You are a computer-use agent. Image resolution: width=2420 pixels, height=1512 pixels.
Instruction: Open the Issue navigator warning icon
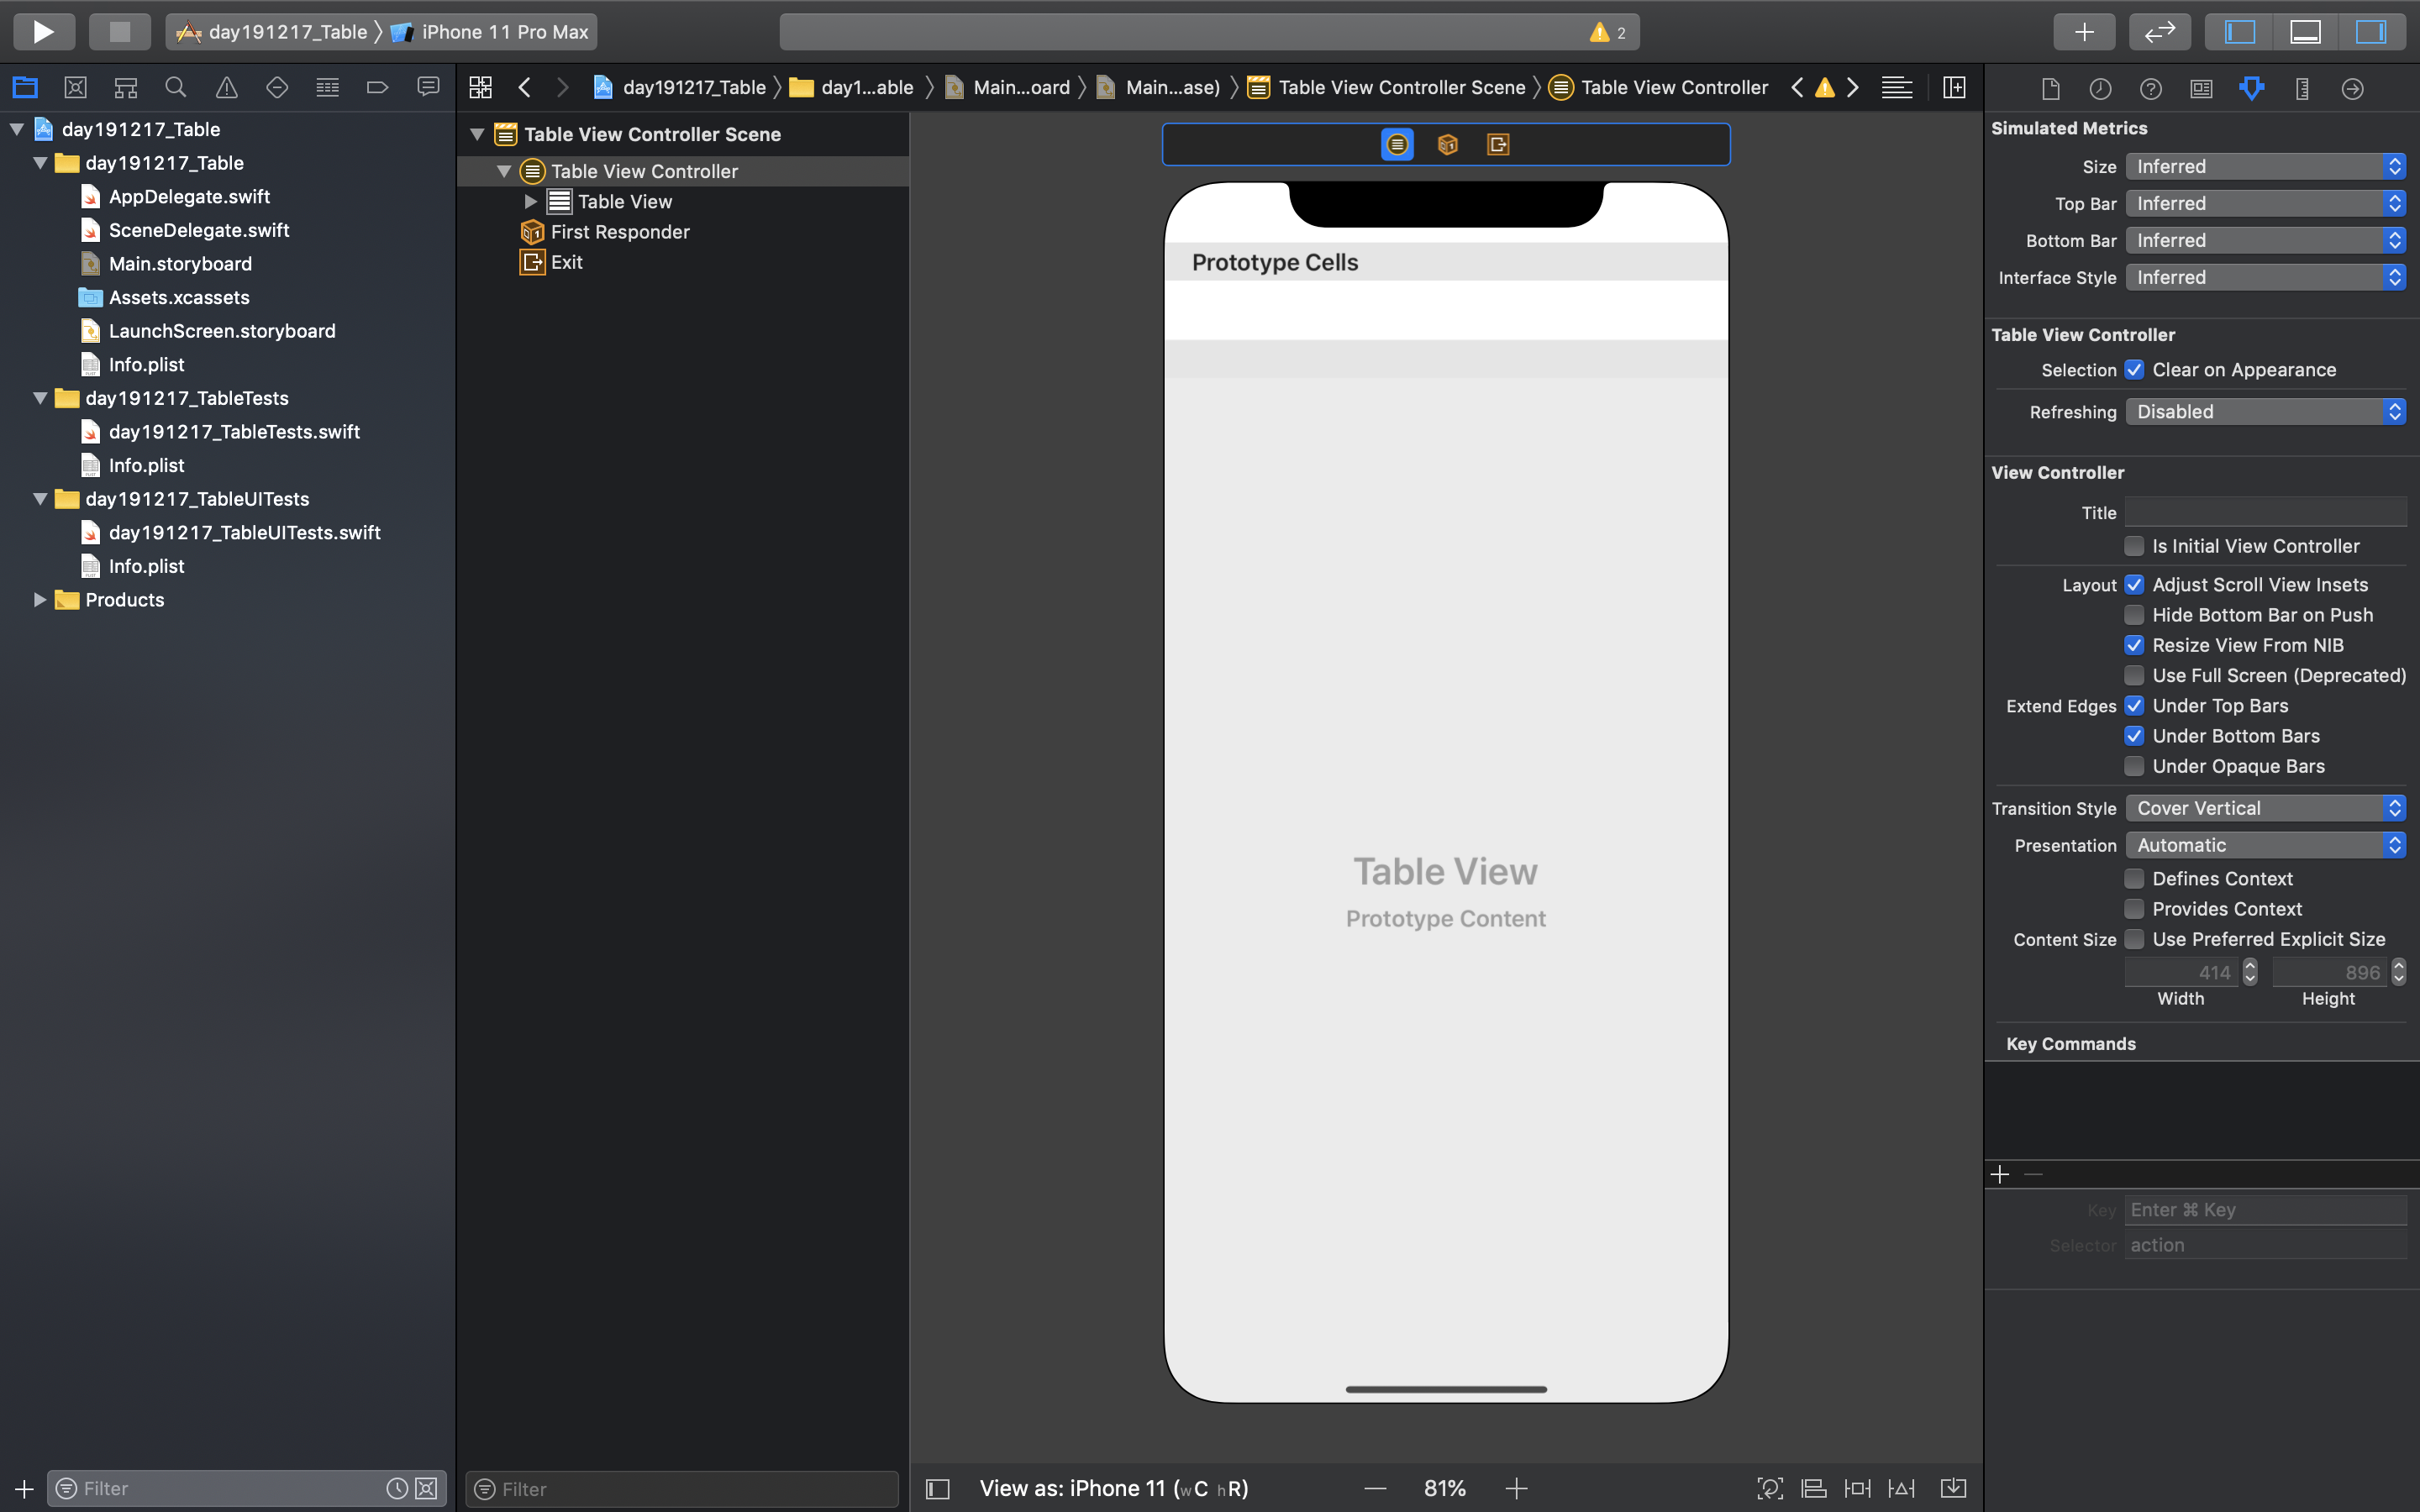[x=227, y=88]
